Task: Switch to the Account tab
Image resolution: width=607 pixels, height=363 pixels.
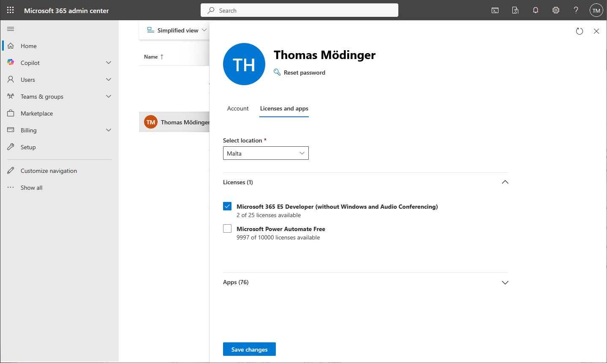Action: 238,108
